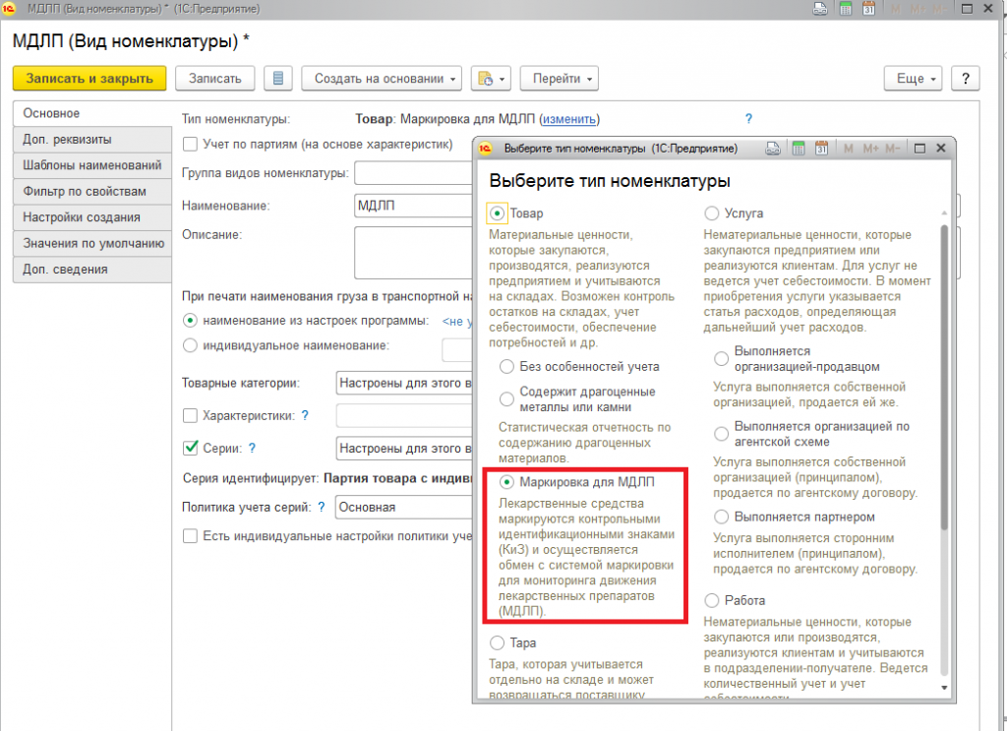Open Фильтр по свойствам tab
The height and width of the screenshot is (731, 1007).
91,192
